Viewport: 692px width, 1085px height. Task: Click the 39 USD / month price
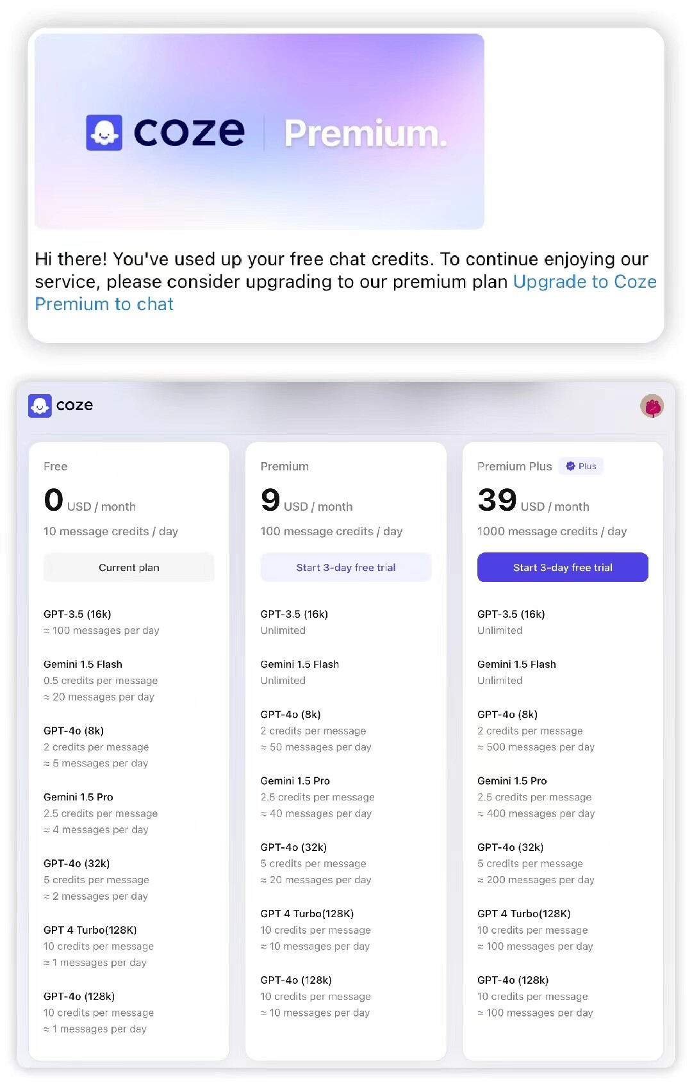coord(533,501)
